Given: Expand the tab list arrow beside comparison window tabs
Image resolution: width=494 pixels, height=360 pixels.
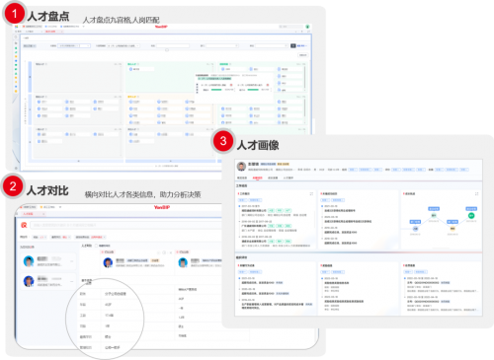Looking at the screenshot, I should [x=60, y=207].
